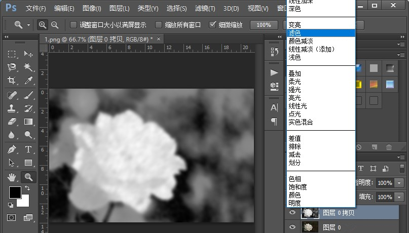This screenshot has width=409, height=233.
Task: Select the Magic Wand tool
Action: (28, 67)
